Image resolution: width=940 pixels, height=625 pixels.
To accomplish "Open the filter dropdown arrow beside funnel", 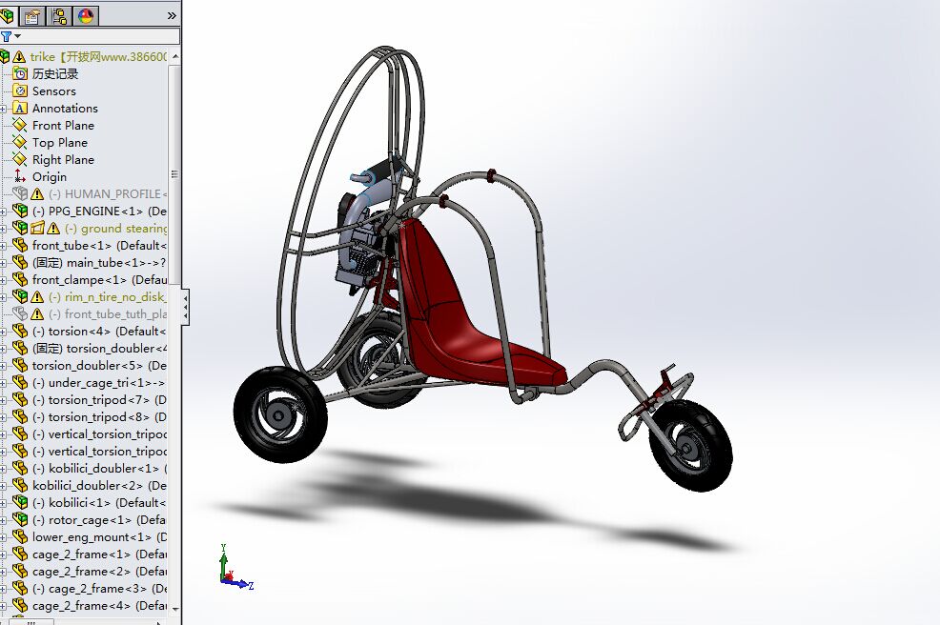I will [x=17, y=37].
